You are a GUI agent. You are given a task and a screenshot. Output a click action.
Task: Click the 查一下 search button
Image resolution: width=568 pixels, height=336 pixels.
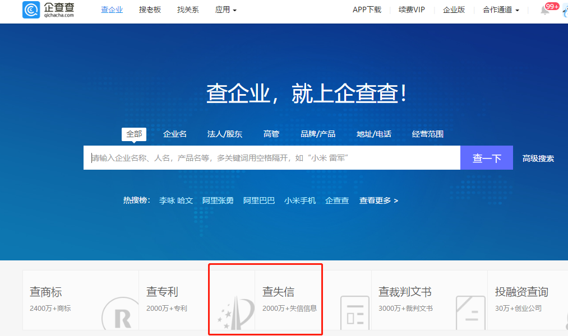click(x=487, y=158)
